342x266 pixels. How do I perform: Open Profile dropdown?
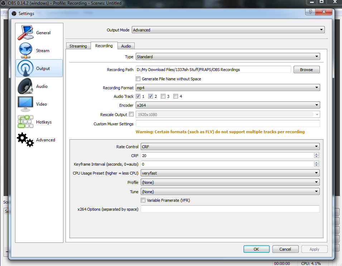pos(230,182)
